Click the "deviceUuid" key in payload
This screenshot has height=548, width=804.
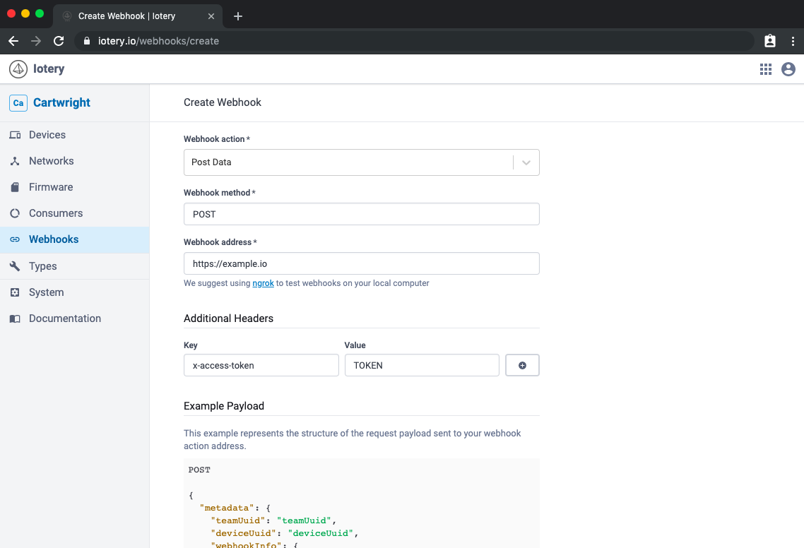244,533
